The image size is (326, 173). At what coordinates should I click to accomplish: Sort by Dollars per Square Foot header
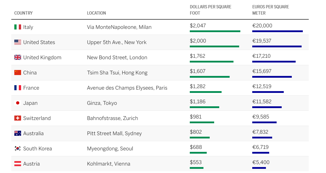[210, 10]
